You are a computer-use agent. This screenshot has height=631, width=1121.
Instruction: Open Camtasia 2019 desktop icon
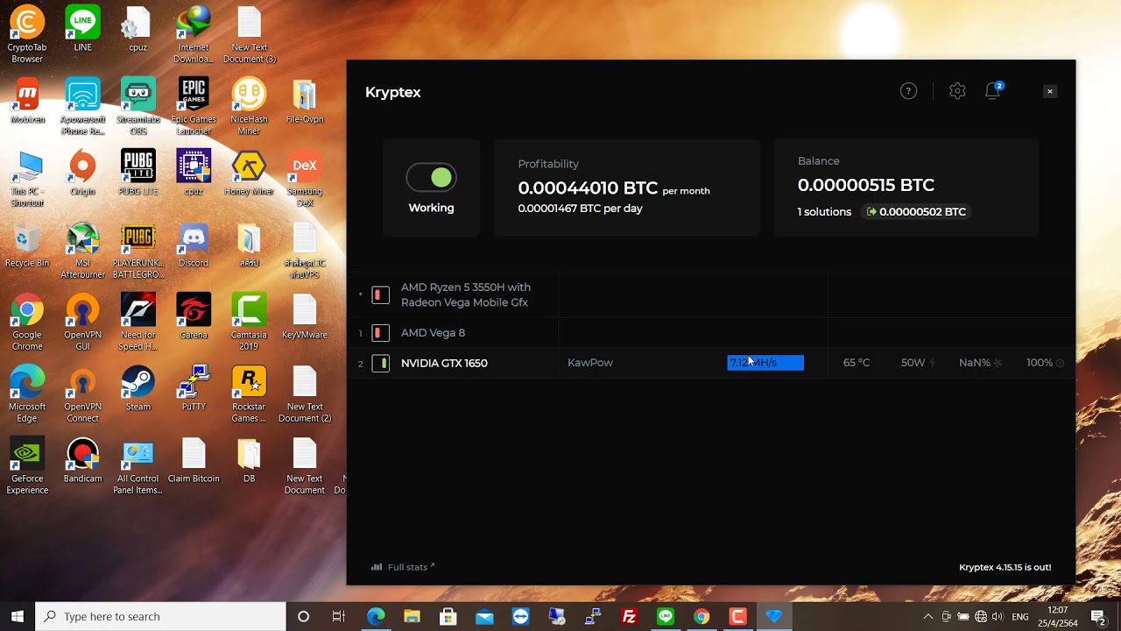[249, 323]
